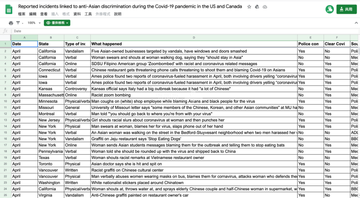Screen dimensions: 360x198
Task: Click 'Asian doctor says she is hit' cell
Action: click(194, 164)
